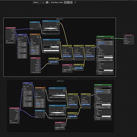Open 3D dimensions dropdown in Methode 1 Noise Texture
Viewport: 137px width, 137px height.
35,39
